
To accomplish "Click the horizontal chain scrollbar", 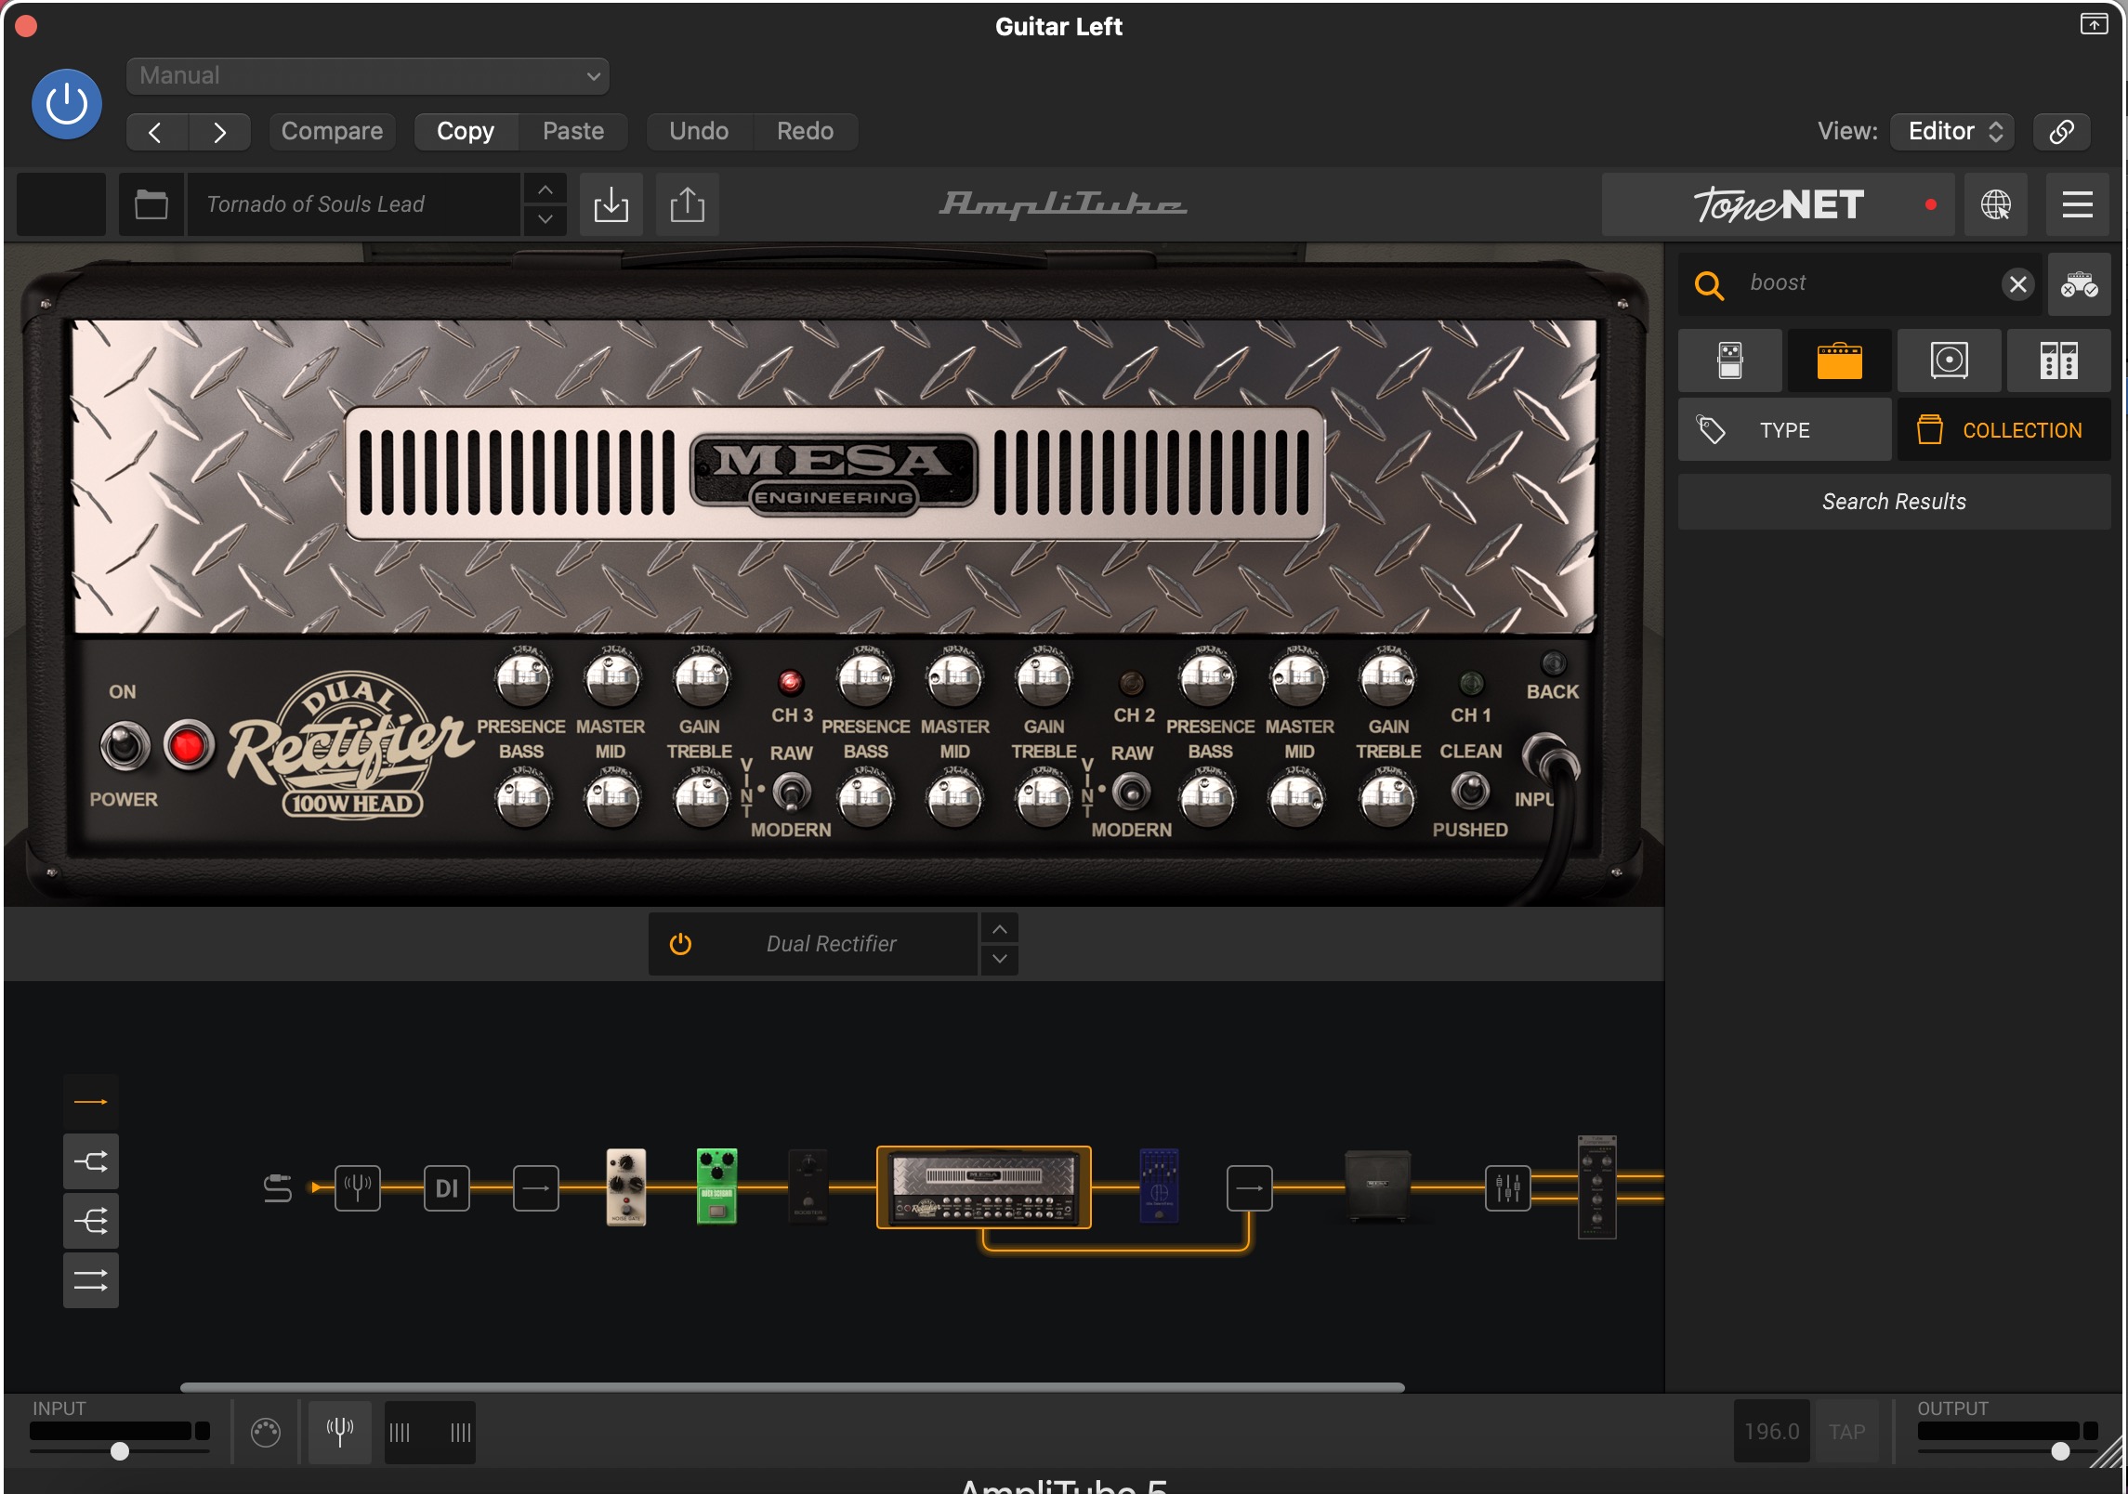I will 792,1387.
